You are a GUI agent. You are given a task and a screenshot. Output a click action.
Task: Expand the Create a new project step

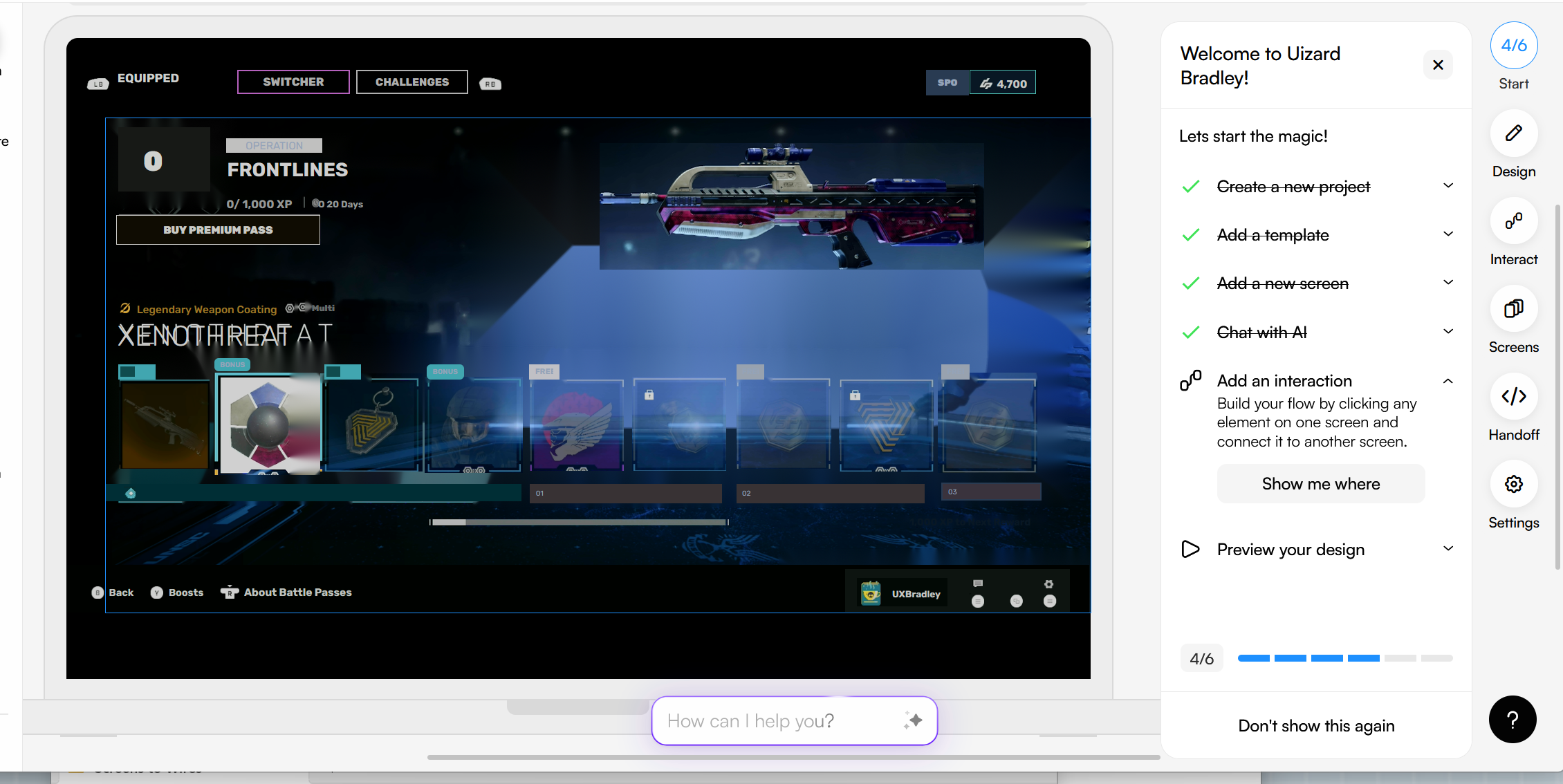coord(1448,185)
